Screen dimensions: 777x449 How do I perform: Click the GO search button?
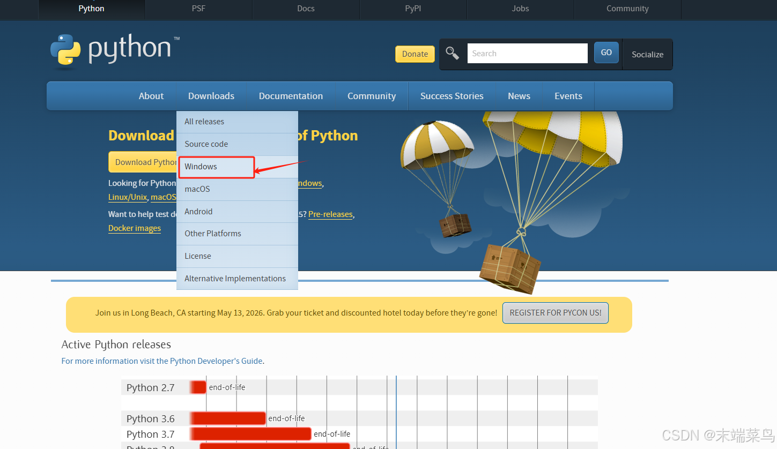point(606,53)
